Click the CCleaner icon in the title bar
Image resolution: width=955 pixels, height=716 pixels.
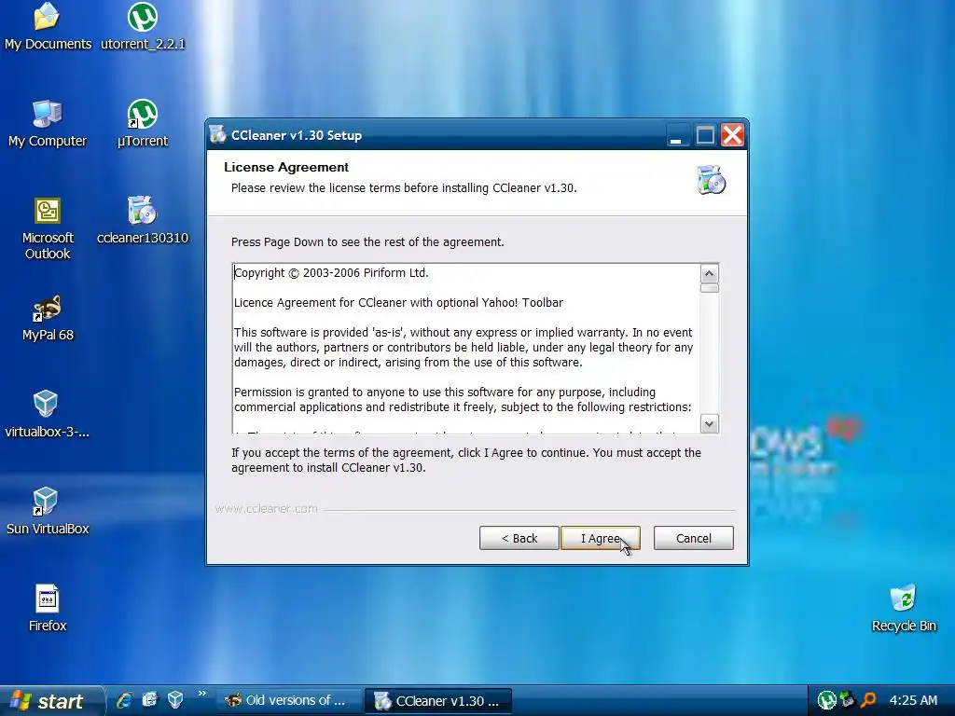(217, 134)
